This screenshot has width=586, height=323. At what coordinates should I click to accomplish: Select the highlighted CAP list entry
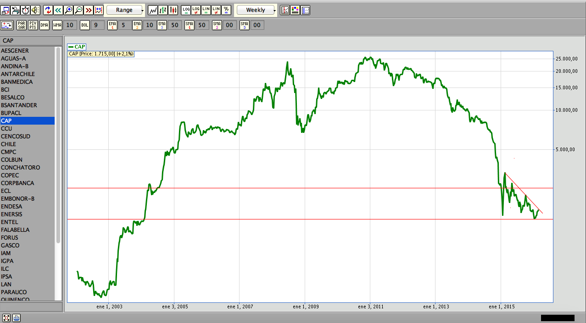tap(28, 121)
